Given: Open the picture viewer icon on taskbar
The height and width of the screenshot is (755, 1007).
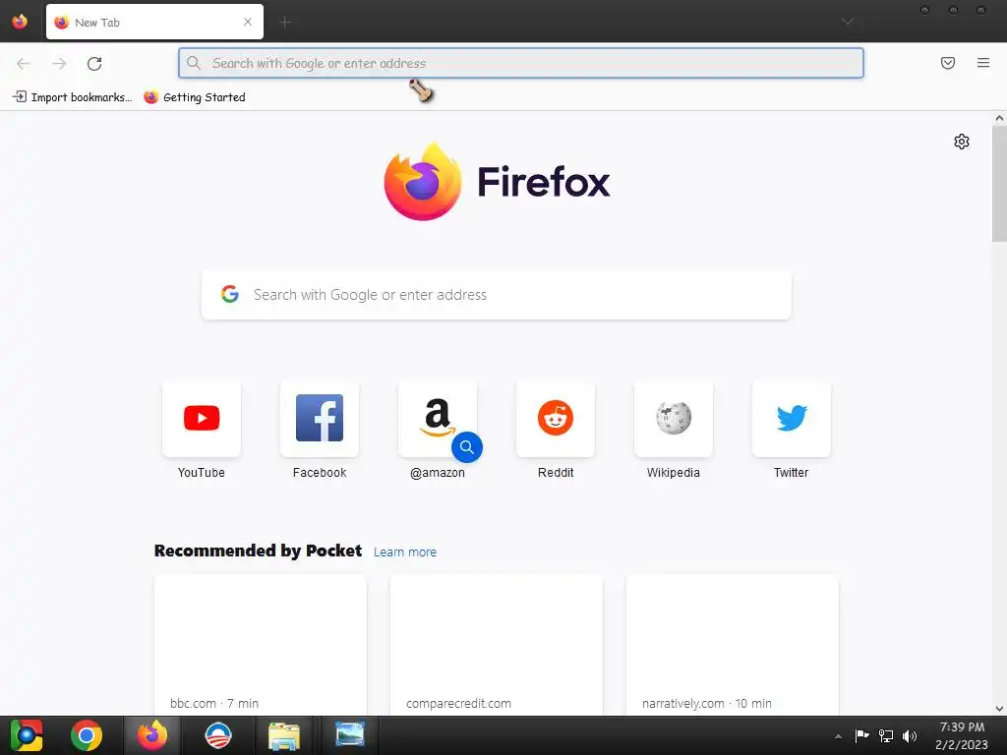Looking at the screenshot, I should coord(350,734).
